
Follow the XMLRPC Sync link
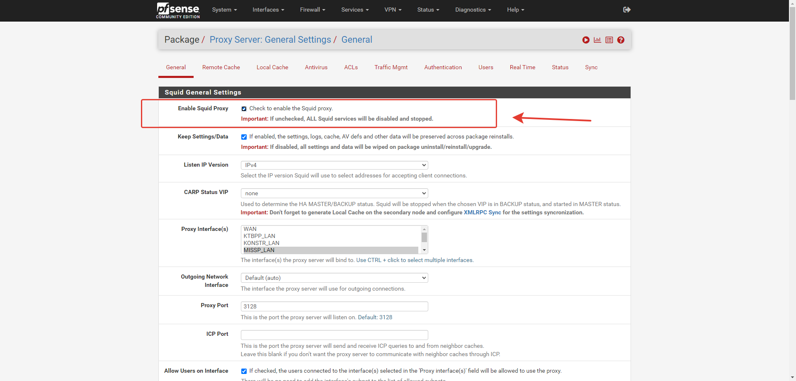(483, 213)
